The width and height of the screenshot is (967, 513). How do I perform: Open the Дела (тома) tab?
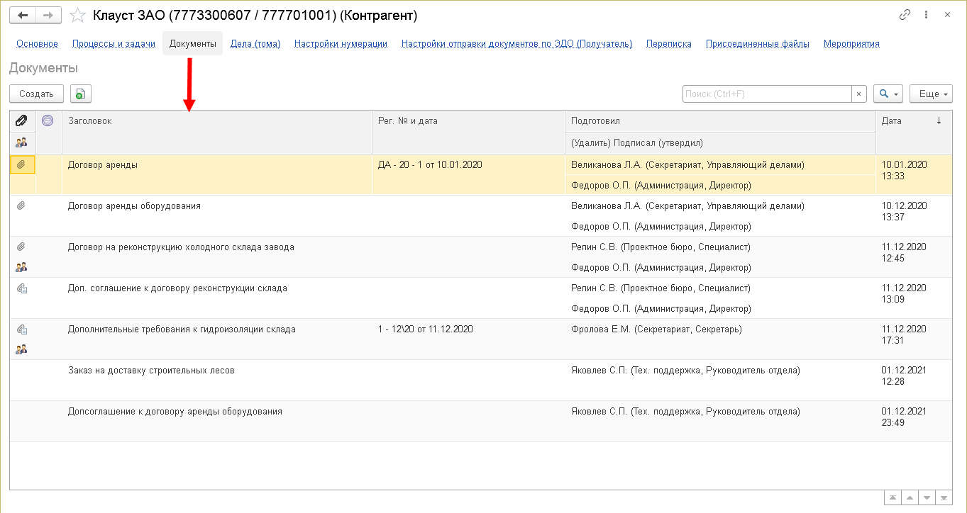coord(255,43)
